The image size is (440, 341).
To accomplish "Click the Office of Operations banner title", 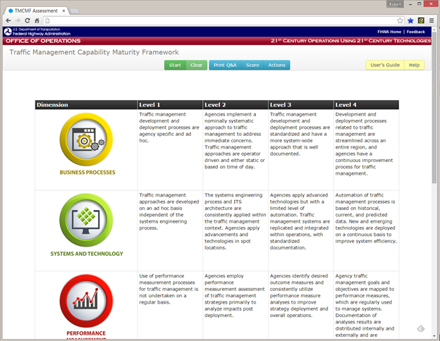I will tap(43, 41).
